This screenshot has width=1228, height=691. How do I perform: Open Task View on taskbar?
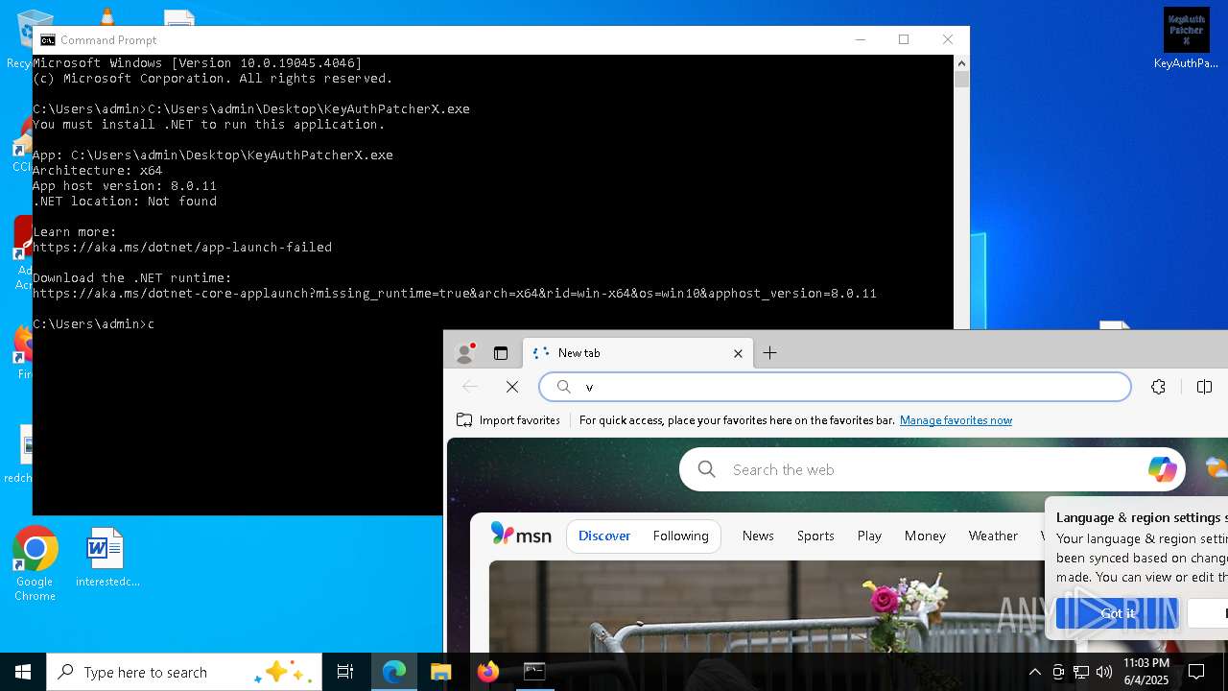pos(345,672)
